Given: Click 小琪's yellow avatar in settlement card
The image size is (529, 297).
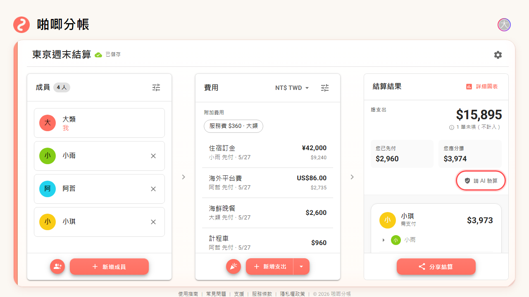Looking at the screenshot, I should pyautogui.click(x=388, y=220).
